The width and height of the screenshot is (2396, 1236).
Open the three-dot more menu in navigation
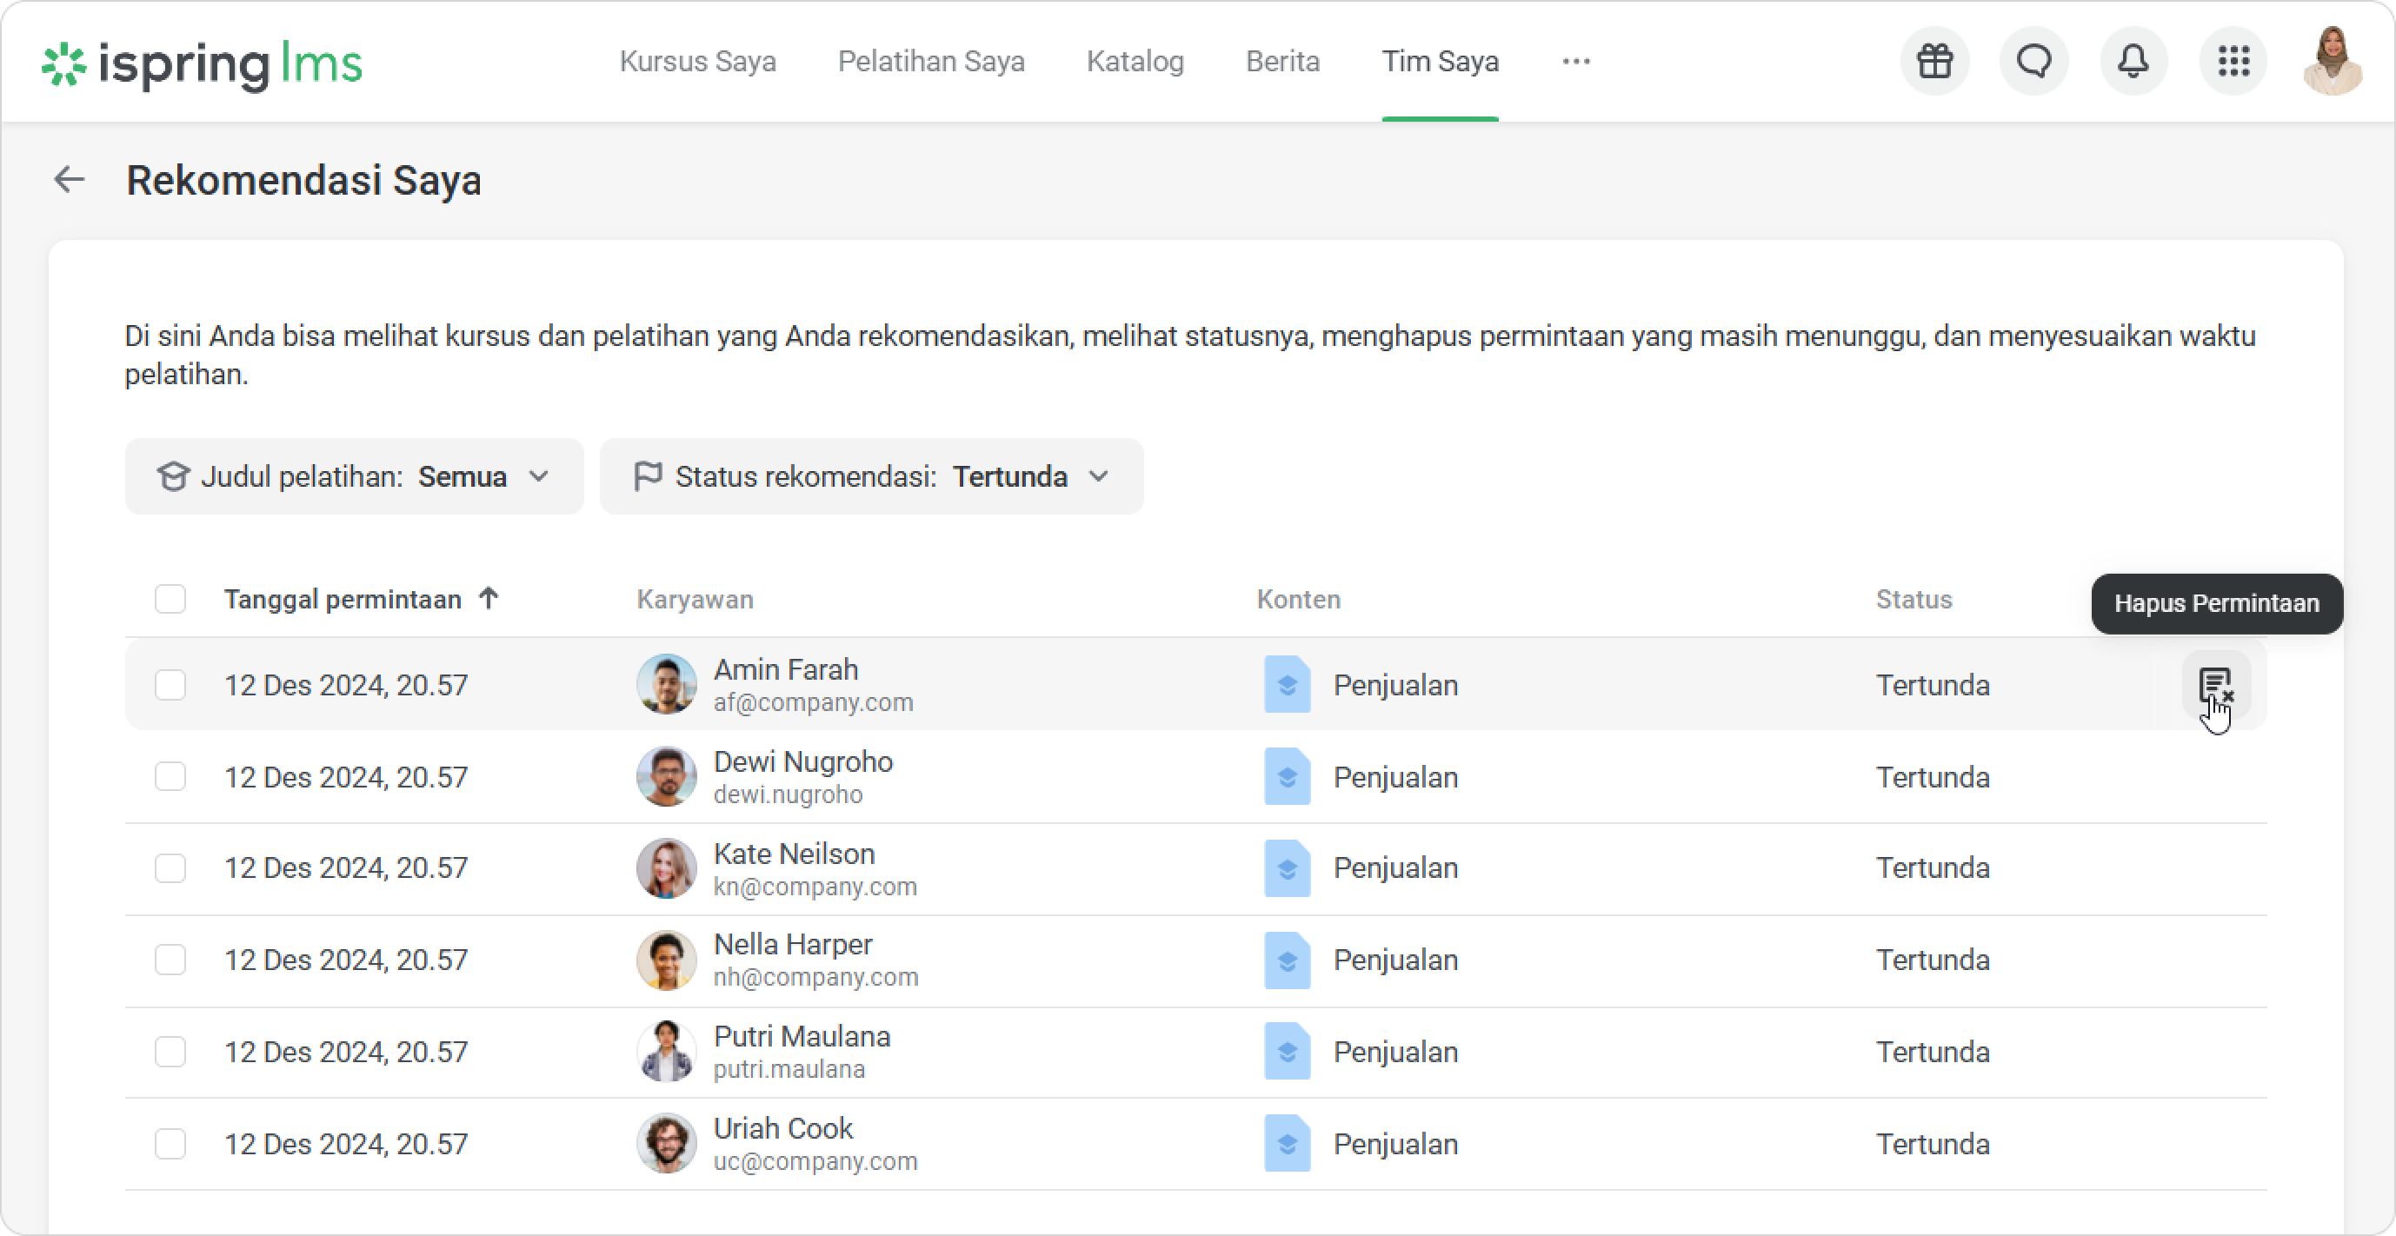pos(1575,62)
